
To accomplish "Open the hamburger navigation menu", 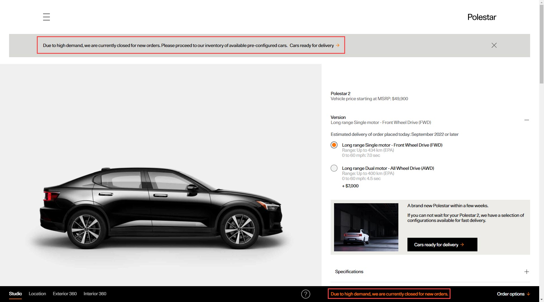I will (46, 17).
